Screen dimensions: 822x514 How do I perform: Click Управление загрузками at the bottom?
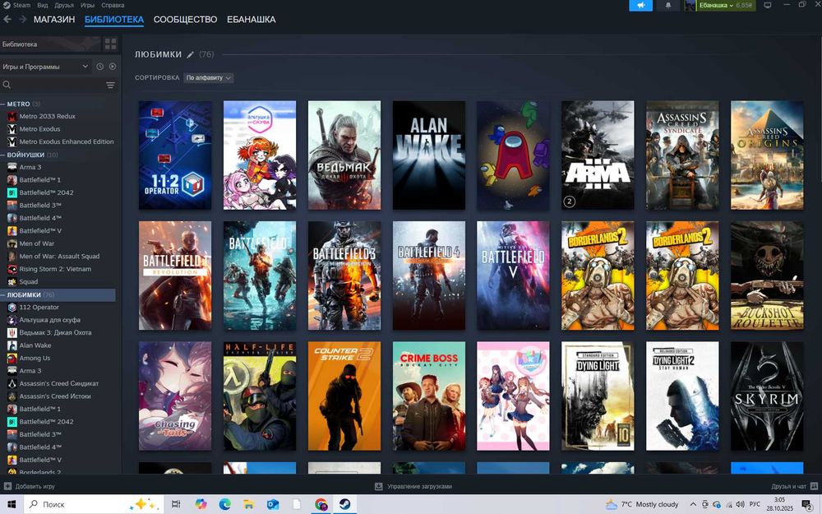(419, 486)
